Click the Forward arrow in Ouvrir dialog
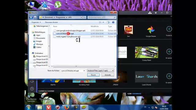The height and width of the screenshot is (110, 196). (x=36, y=17)
